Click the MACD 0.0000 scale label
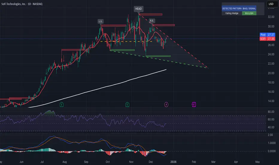Screen dimensions: 279x165 (272, 151)
